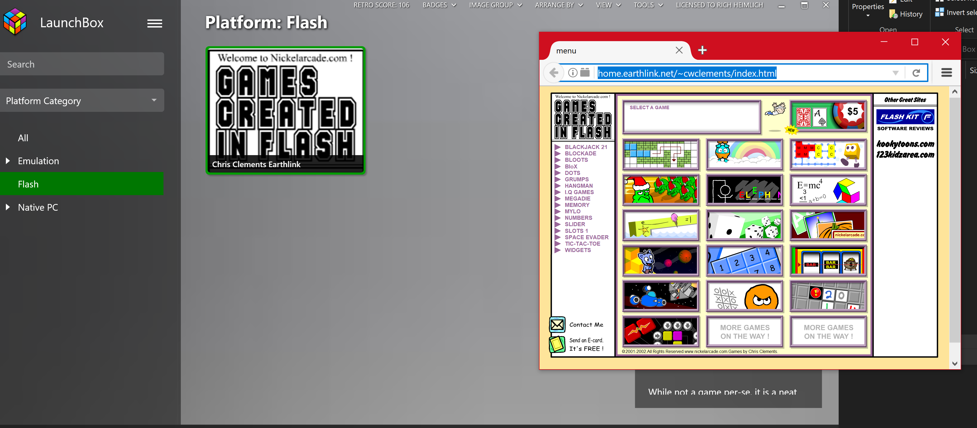The image size is (977, 428).
Task: Expand the Emulation tree node
Action: pyautogui.click(x=7, y=161)
